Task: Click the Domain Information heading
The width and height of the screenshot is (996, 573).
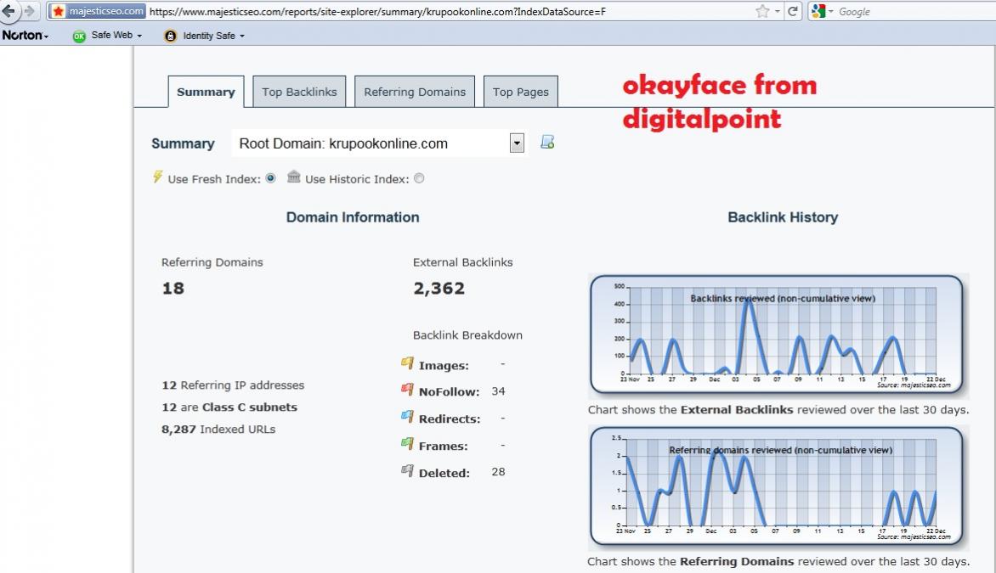Action: point(353,217)
